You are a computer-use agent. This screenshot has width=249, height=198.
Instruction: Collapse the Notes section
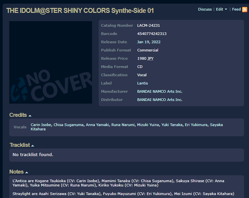[x=27, y=172]
